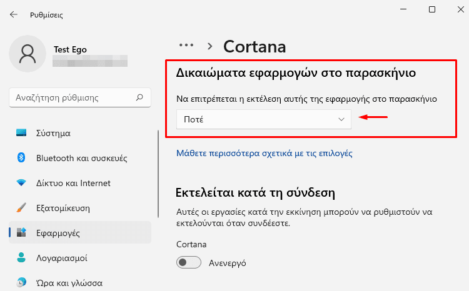The image size is (469, 291).
Task: Open Μάθετε περισσότερα σχετικά με τις επιλογές link
Action: point(264,153)
